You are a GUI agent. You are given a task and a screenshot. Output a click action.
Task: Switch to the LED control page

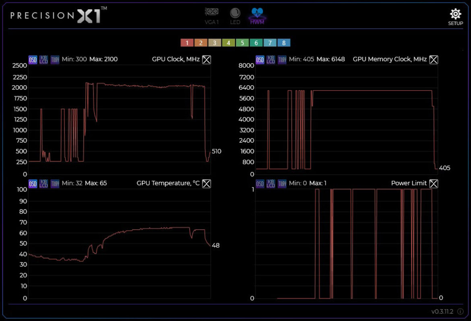235,16
